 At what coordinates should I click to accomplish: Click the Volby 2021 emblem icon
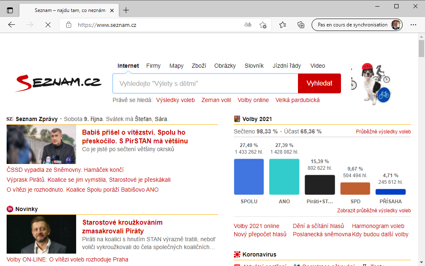[237, 119]
